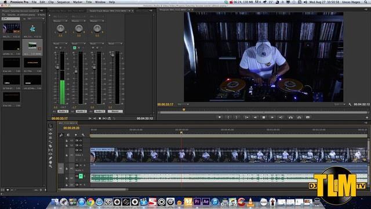Toggle timeline Snap magnet icon
Screen dimensions: 371x209
point(68,135)
